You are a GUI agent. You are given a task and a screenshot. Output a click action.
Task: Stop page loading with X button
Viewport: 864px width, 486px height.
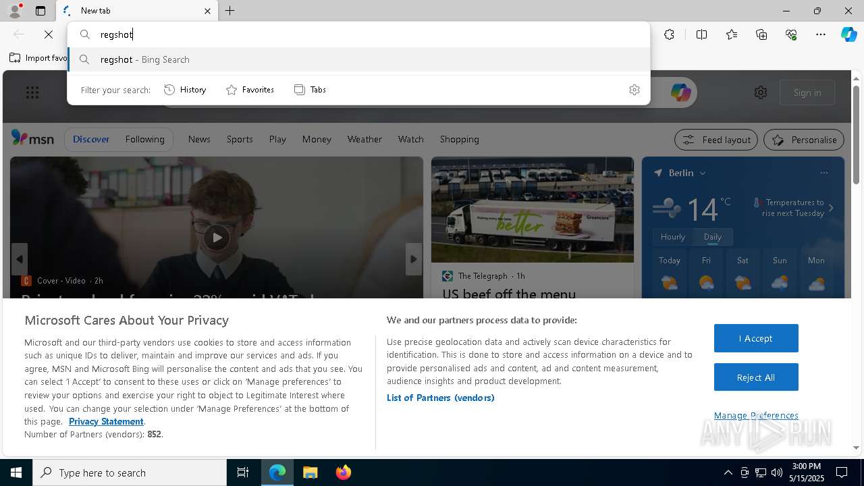pos(49,34)
